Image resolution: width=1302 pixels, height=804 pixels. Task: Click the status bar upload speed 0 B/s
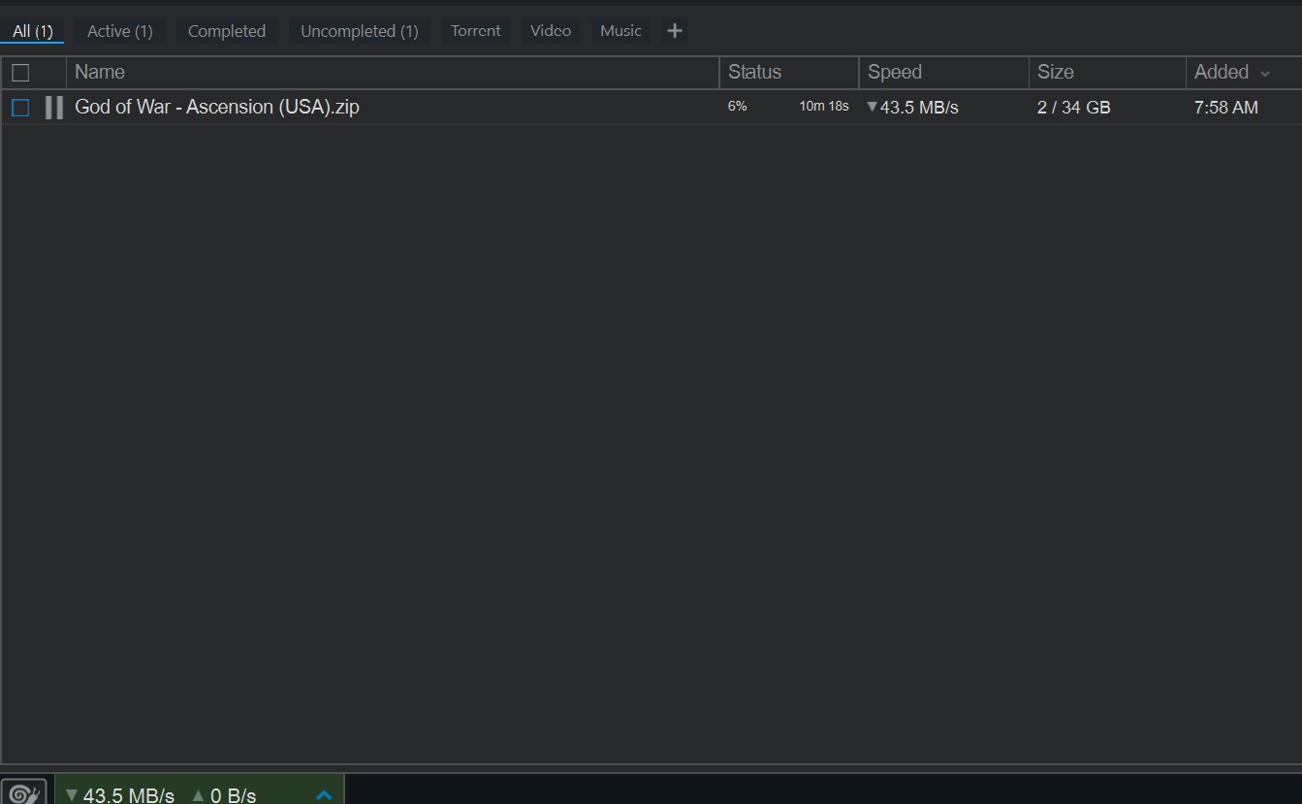pos(224,795)
